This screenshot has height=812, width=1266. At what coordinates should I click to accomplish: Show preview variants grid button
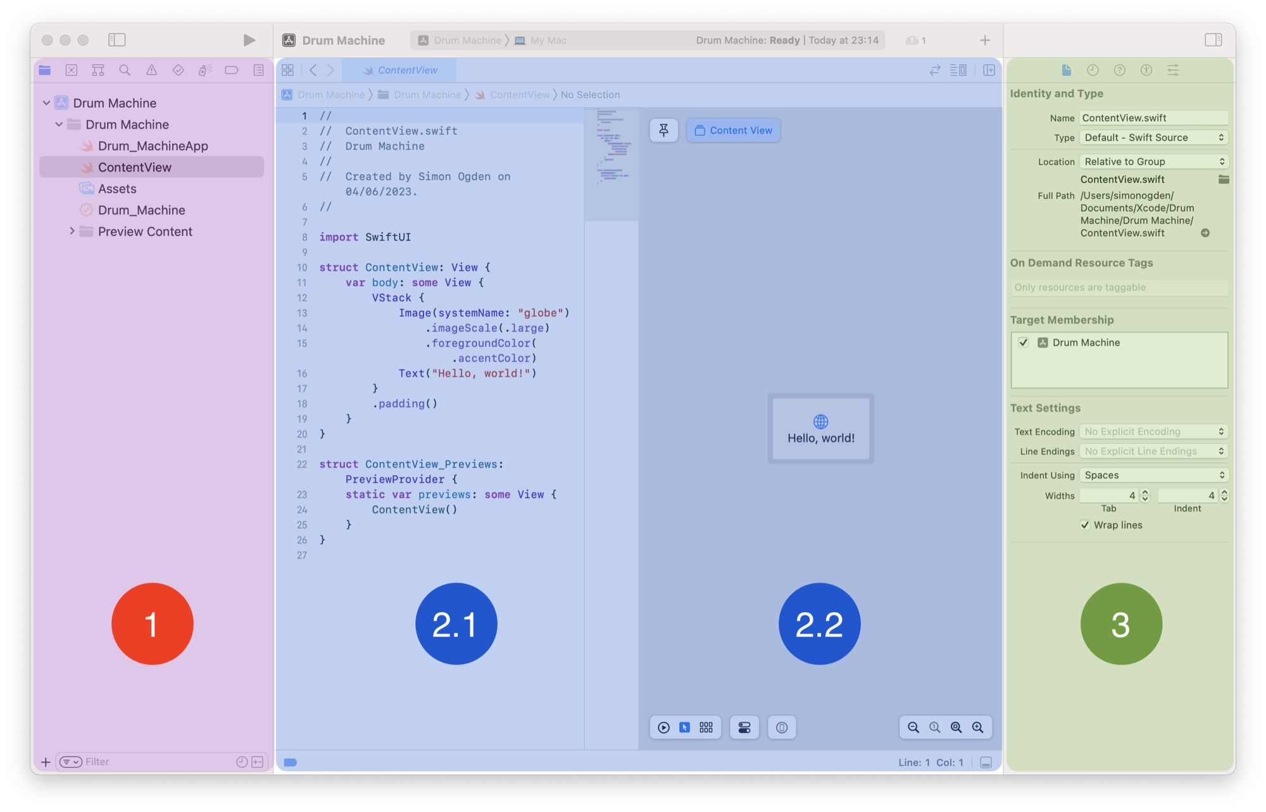pyautogui.click(x=706, y=727)
